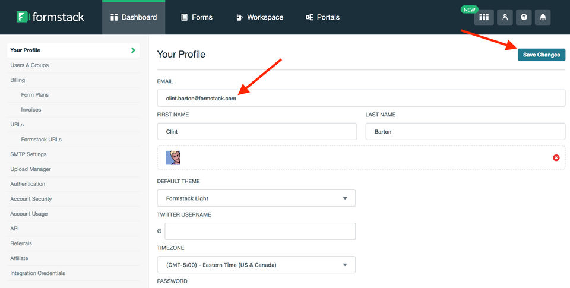Screen dimensions: 570x288
Task: Open Users & Groups in sidebar
Action: (x=30, y=65)
